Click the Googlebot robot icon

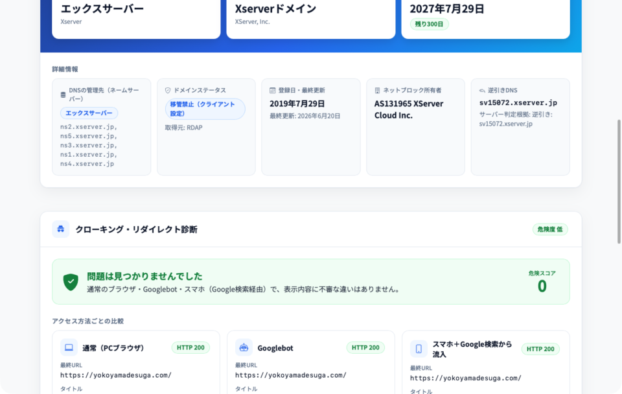244,347
